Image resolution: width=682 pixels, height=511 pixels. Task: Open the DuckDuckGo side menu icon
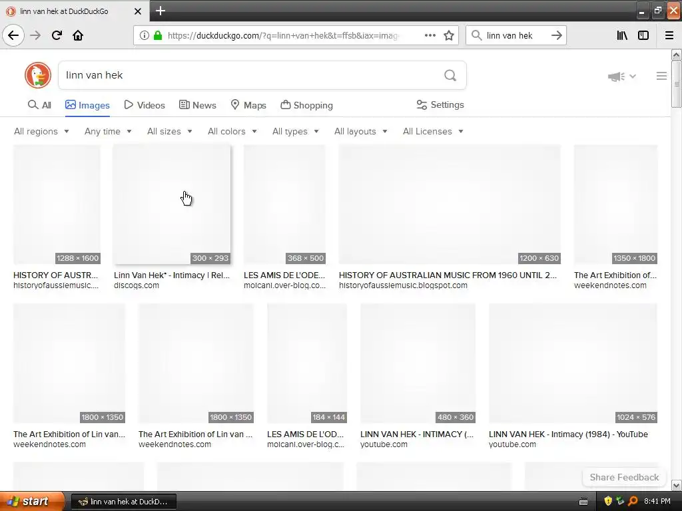tap(661, 76)
